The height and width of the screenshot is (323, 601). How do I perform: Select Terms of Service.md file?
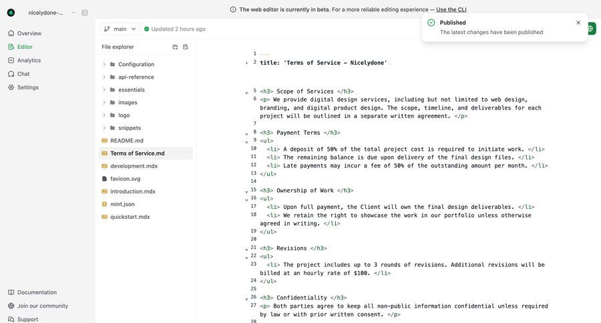pos(146,153)
